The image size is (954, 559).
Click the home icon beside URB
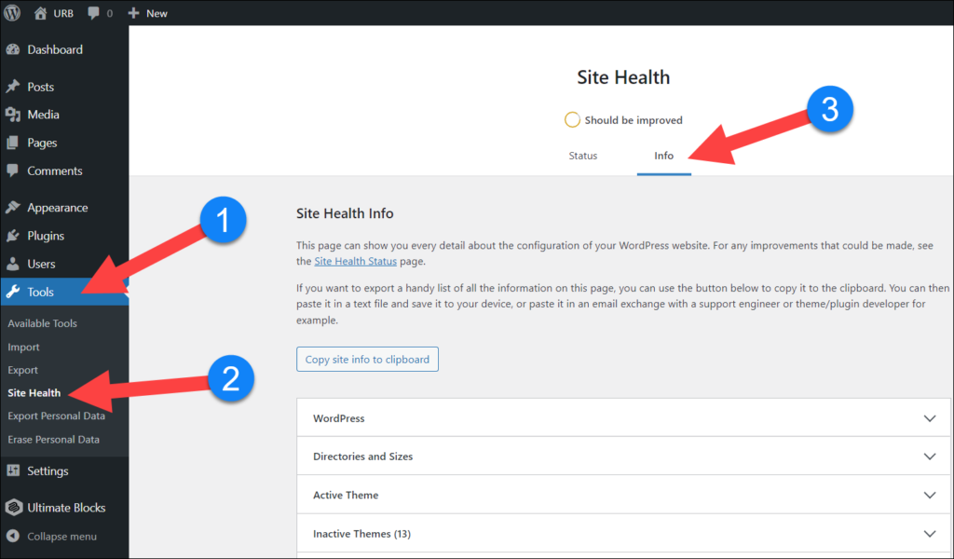tap(40, 13)
